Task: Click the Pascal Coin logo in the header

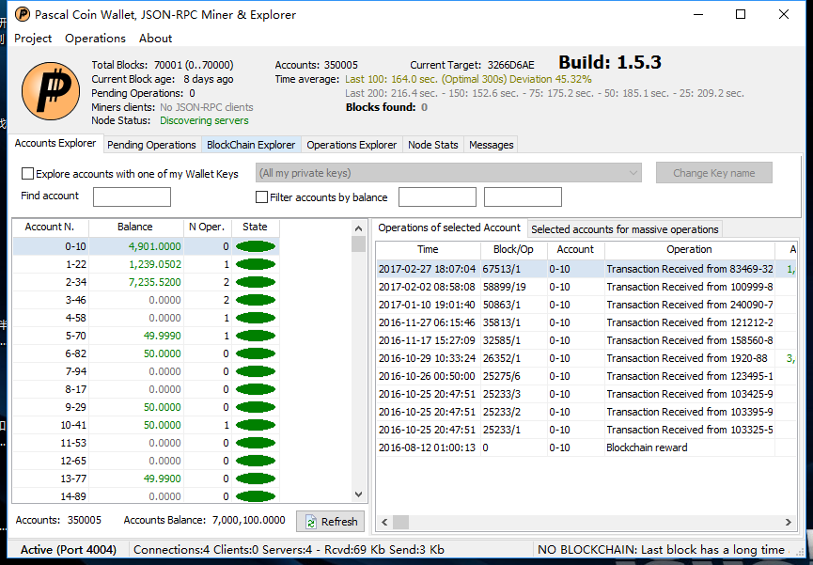Action: 51,91
